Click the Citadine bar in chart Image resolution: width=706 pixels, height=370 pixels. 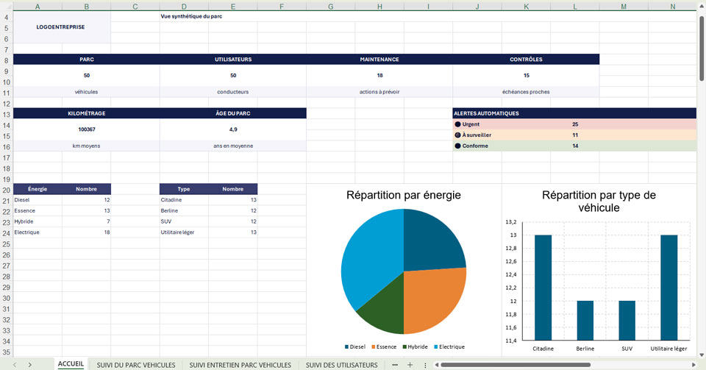(543, 288)
